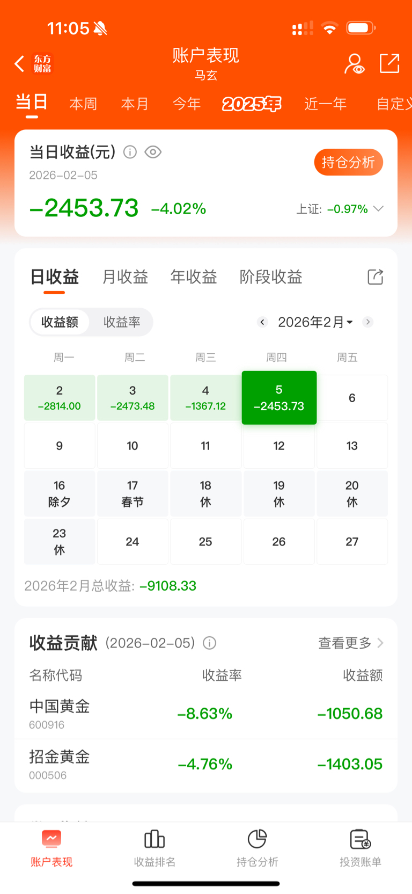412x894 pixels.
Task: Select 收益额 segment toggle
Action: [60, 322]
